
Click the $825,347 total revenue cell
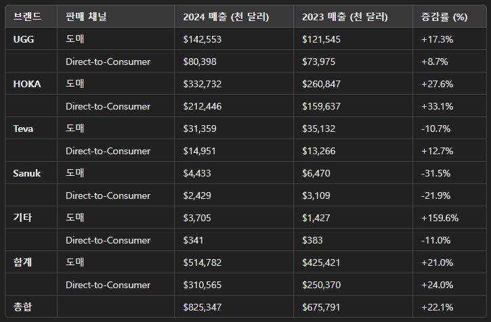pyautogui.click(x=202, y=307)
